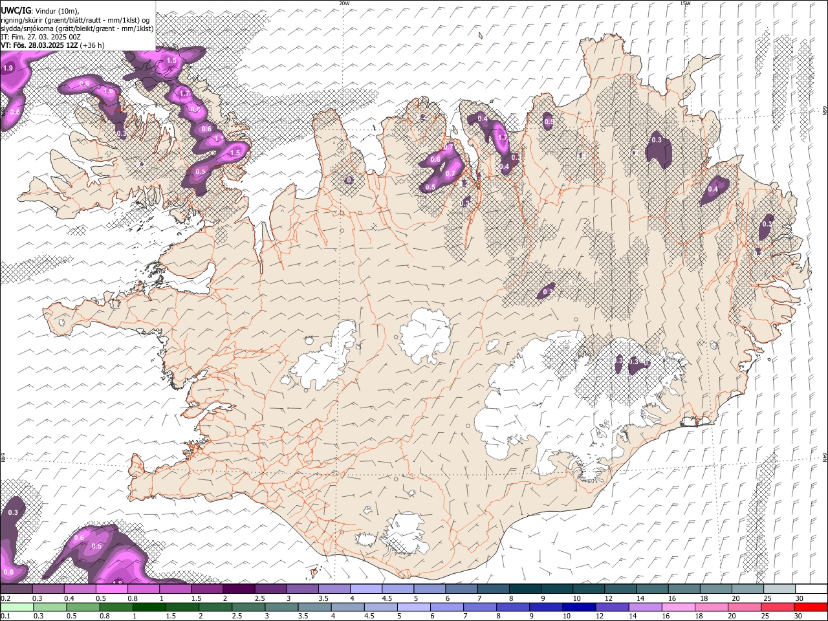
Task: Pick the white top-row swatch after 30
Action: tap(811, 589)
